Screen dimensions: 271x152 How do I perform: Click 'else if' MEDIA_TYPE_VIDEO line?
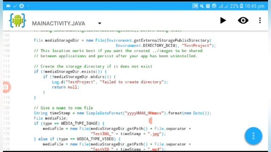(x=77, y=139)
